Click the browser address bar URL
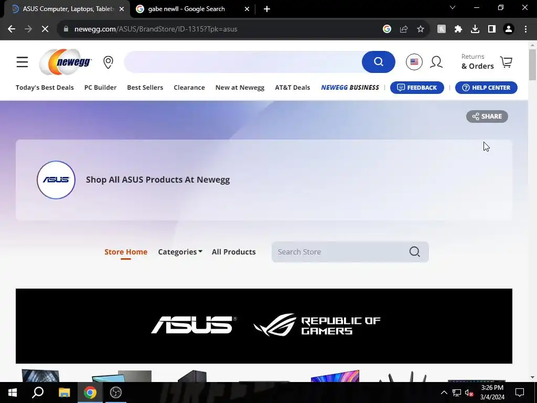The width and height of the screenshot is (537, 403). [x=156, y=29]
